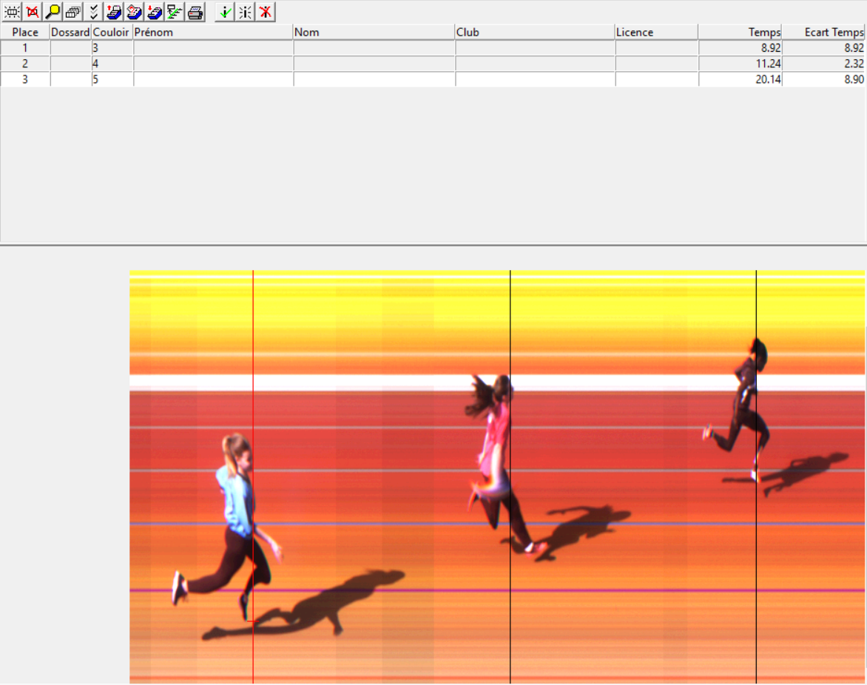Click the green checkmark athlete icon
The image size is (867, 685).
tap(225, 12)
